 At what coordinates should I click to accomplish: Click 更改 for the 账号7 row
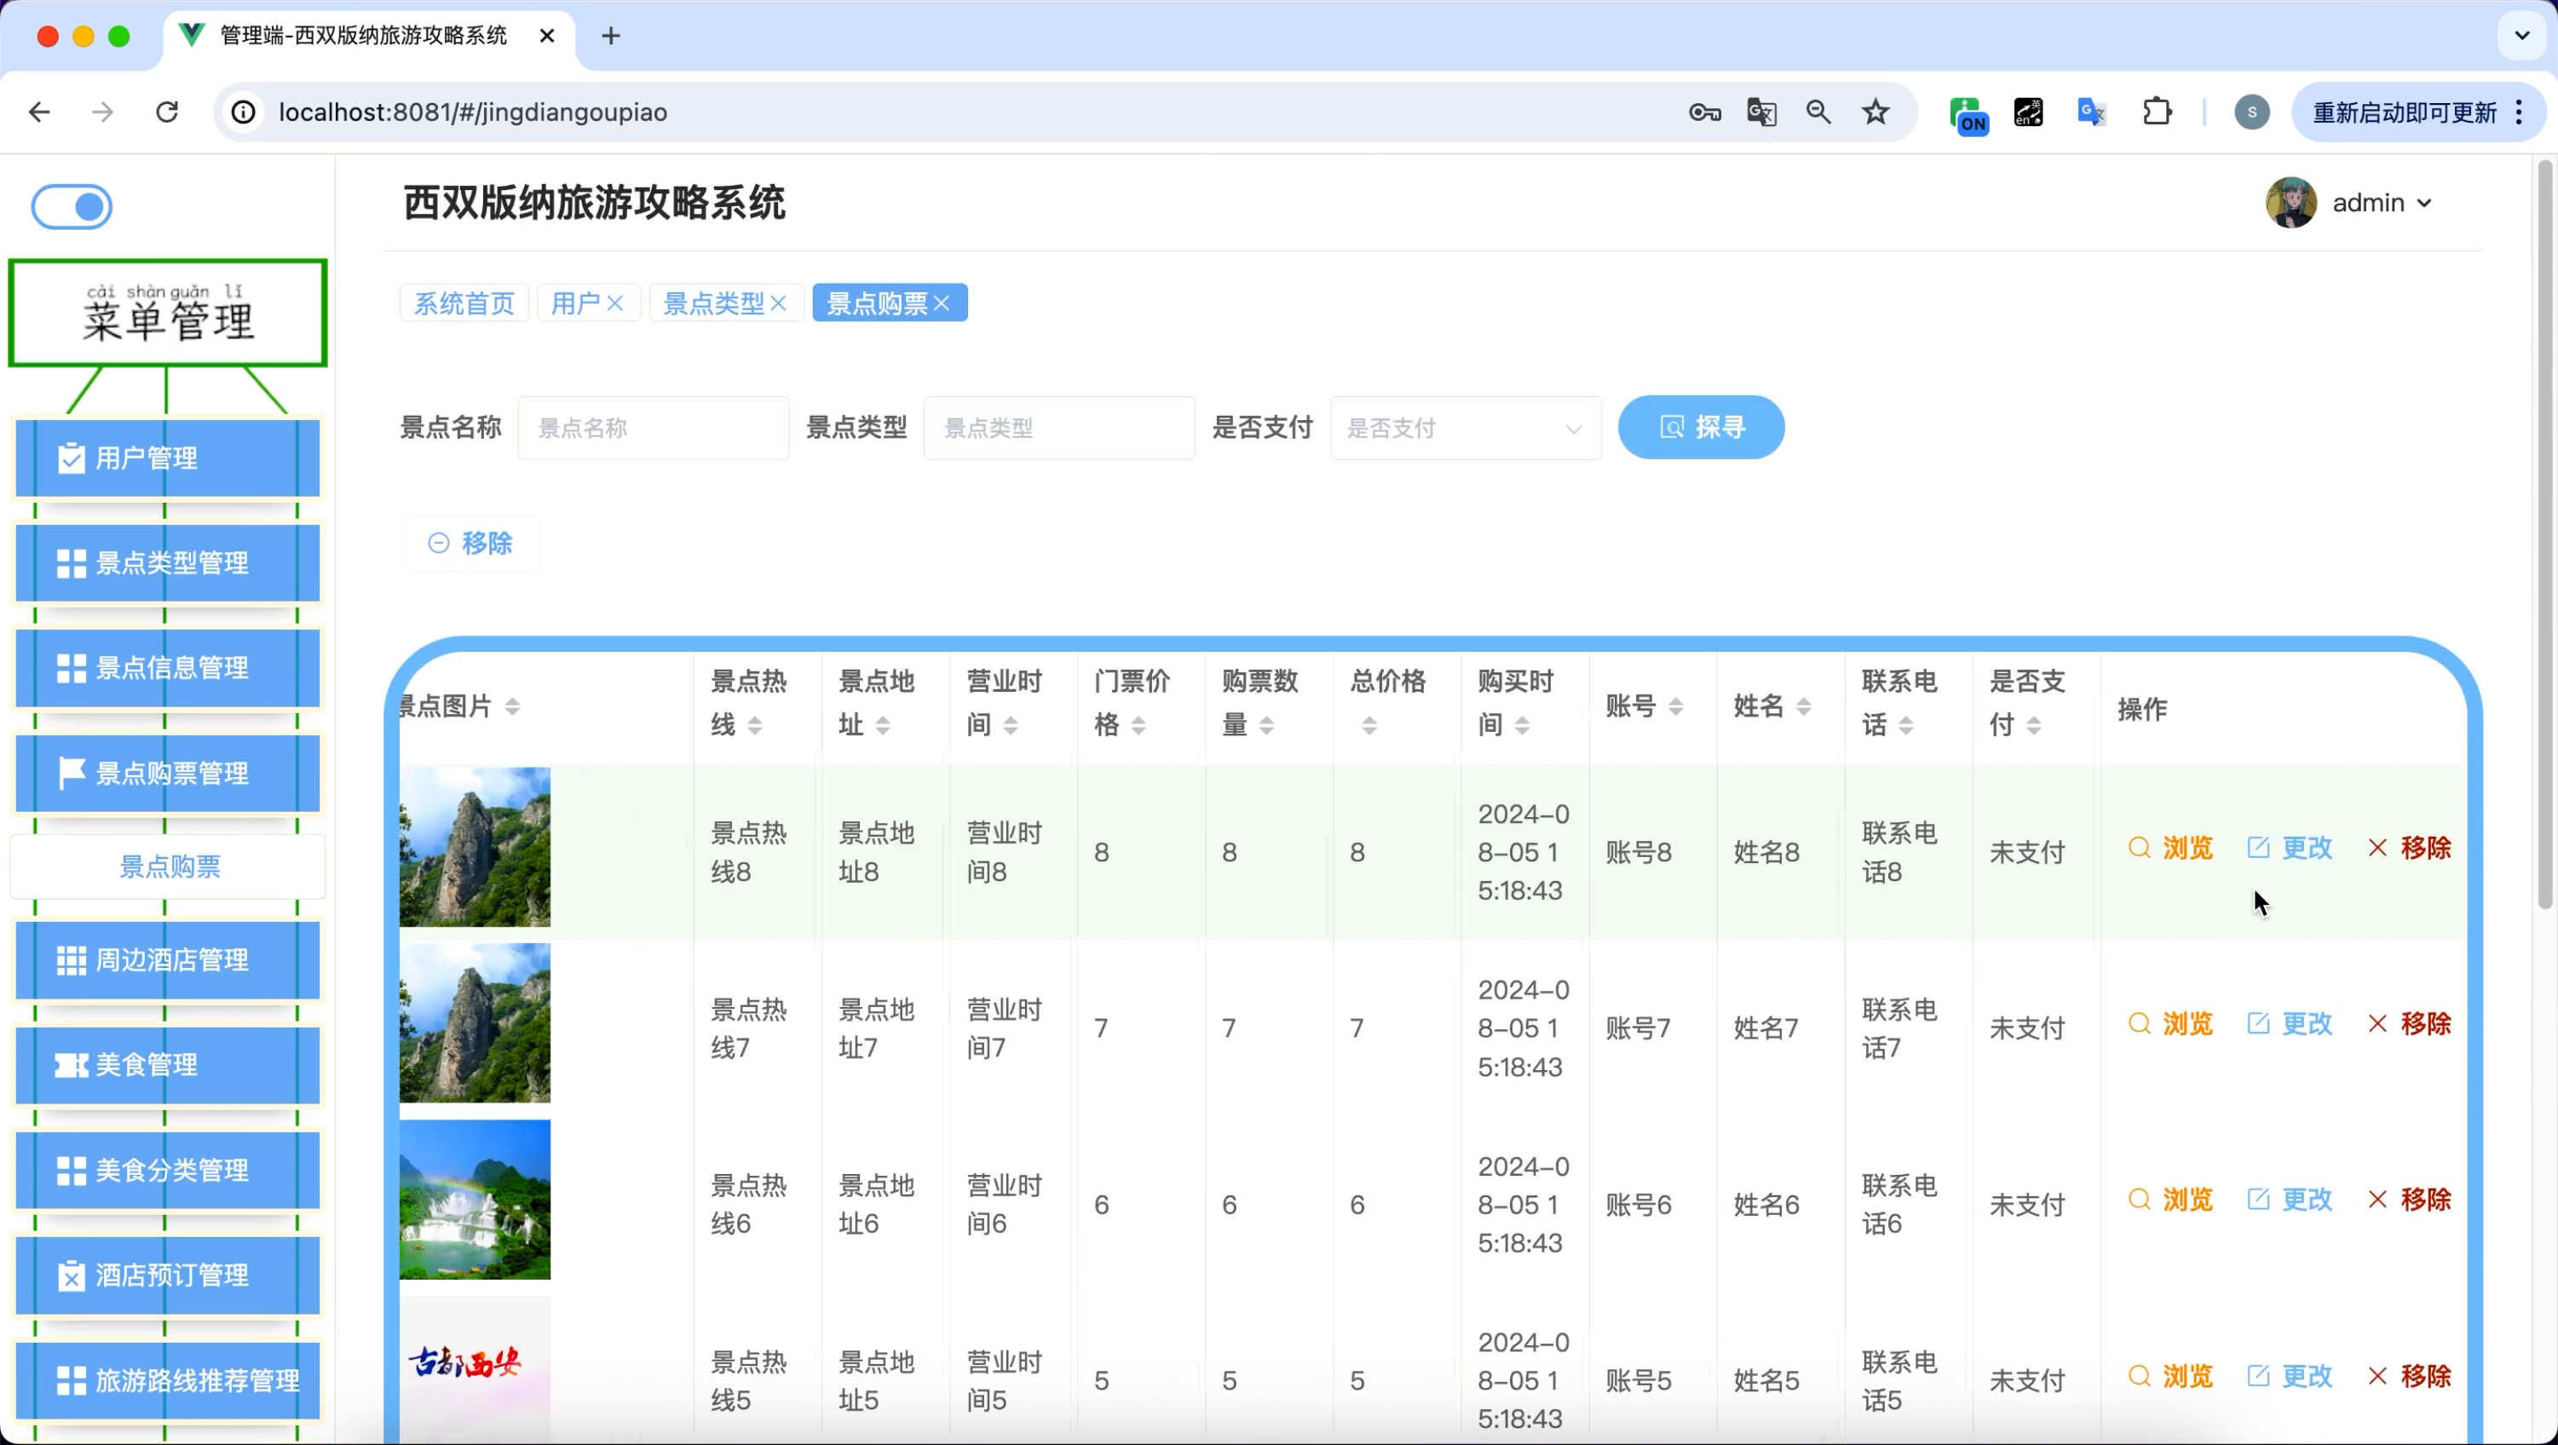2290,1024
